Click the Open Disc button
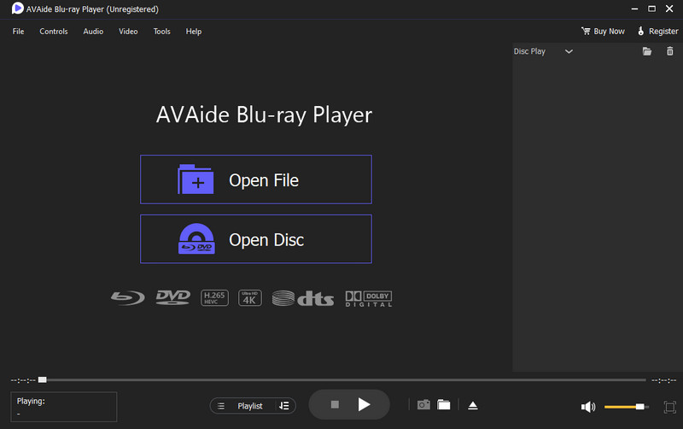The height and width of the screenshot is (429, 683). pos(256,239)
